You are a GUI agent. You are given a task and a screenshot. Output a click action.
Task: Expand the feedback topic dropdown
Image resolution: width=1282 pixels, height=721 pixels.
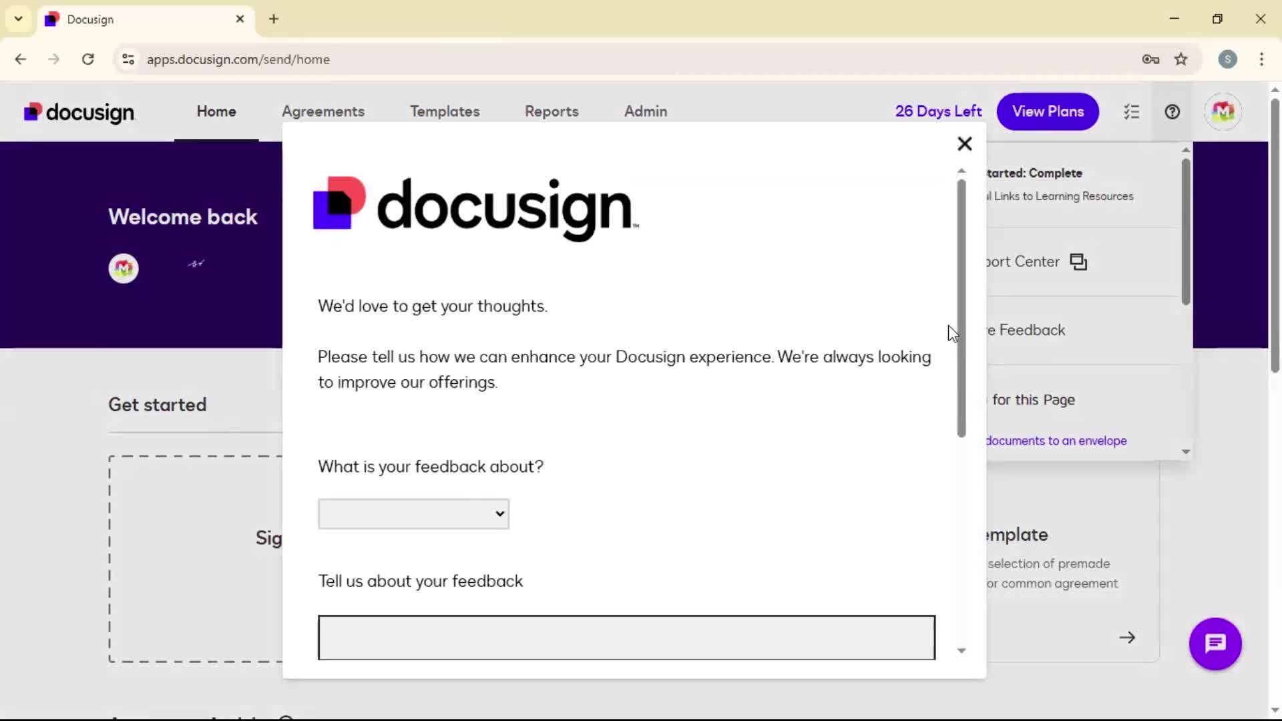point(413,514)
